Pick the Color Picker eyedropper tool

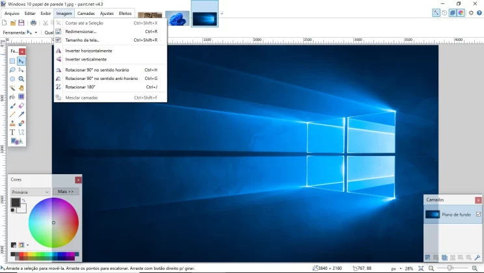coord(21,114)
